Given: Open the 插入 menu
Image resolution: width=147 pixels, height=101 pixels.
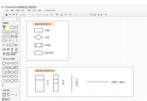Looking at the screenshot, I should [x=23, y=10].
